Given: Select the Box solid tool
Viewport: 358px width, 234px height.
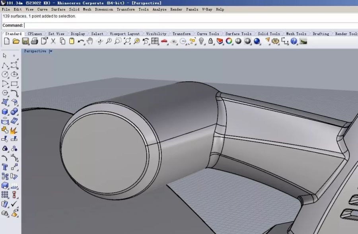Looking at the screenshot, I should click(5, 112).
